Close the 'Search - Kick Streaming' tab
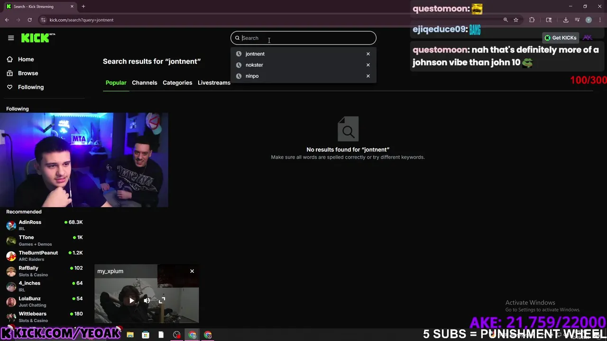 click(x=72, y=7)
